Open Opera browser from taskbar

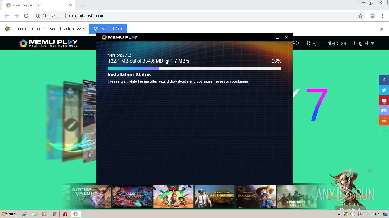tap(65, 214)
